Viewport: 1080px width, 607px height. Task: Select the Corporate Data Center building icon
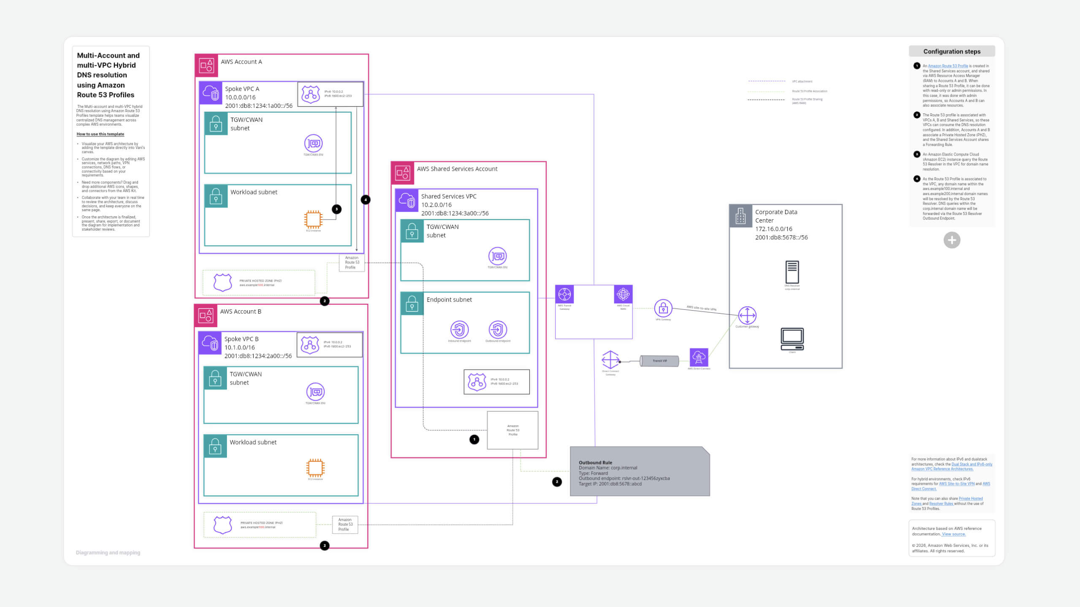pos(741,216)
